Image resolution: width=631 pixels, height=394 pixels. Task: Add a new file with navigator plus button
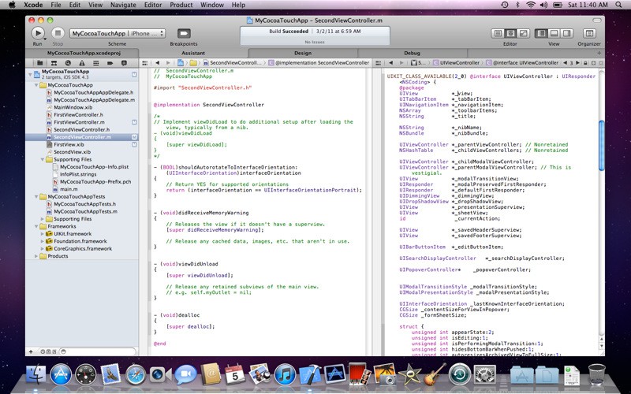[31, 351]
